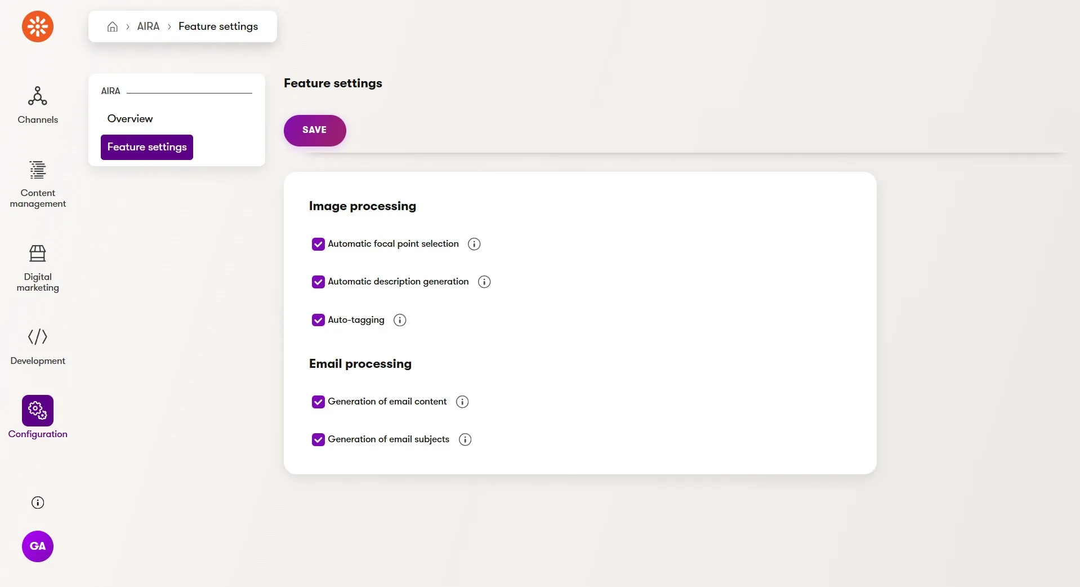This screenshot has width=1080, height=587.
Task: Open the Content management section
Action: coord(38,184)
